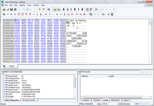This screenshot has height=106, width=154.
Task: Click the Data Inspector vertical scrollbar thumb
Action: point(75,83)
